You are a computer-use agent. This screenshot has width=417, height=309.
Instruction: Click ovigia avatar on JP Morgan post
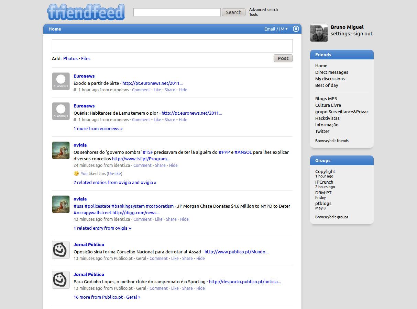click(x=61, y=204)
